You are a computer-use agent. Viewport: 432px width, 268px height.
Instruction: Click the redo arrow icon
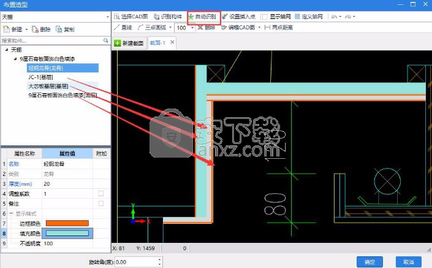[348, 17]
